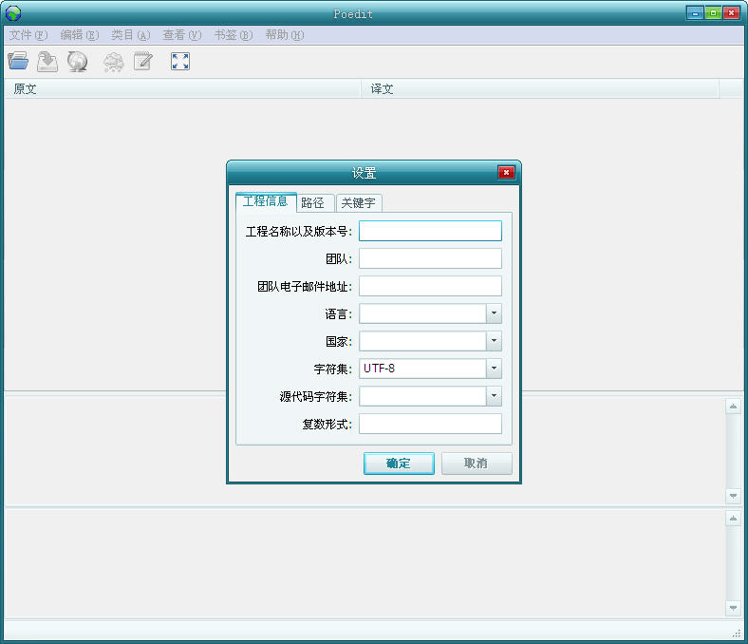Switch to the 关键字 tab
Viewport: 748px width, 644px height.
[359, 203]
